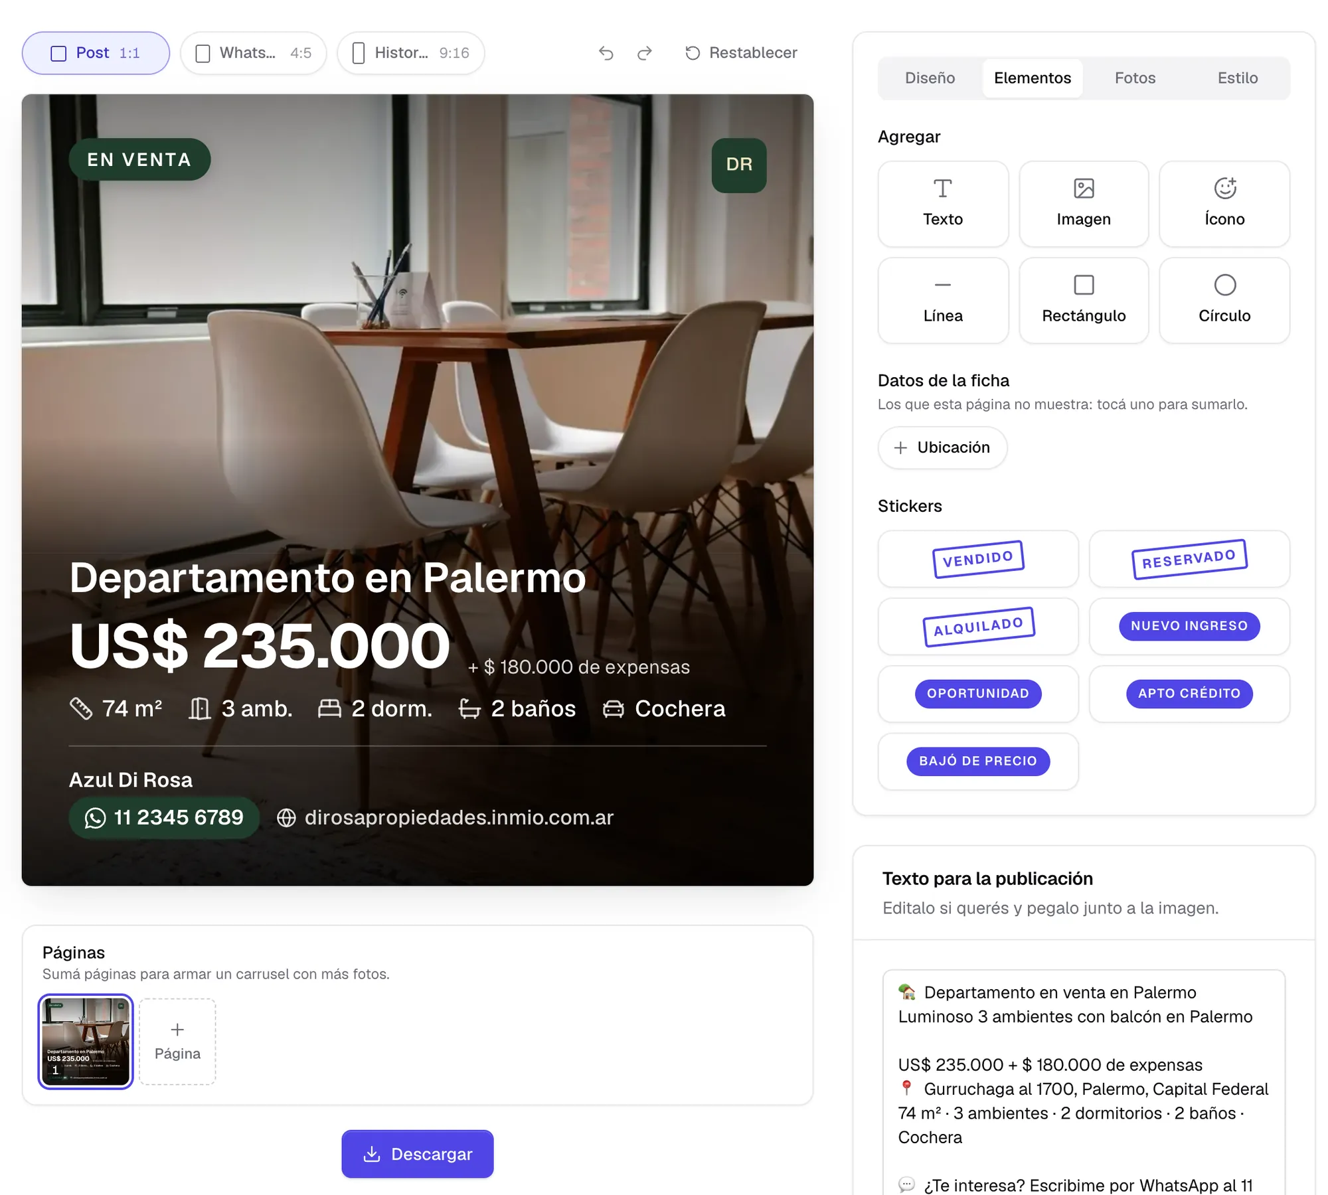
Task: Add the Ubicación data chip
Action: click(x=942, y=447)
